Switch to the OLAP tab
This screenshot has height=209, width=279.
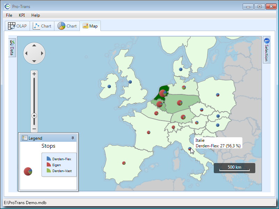click(x=17, y=26)
